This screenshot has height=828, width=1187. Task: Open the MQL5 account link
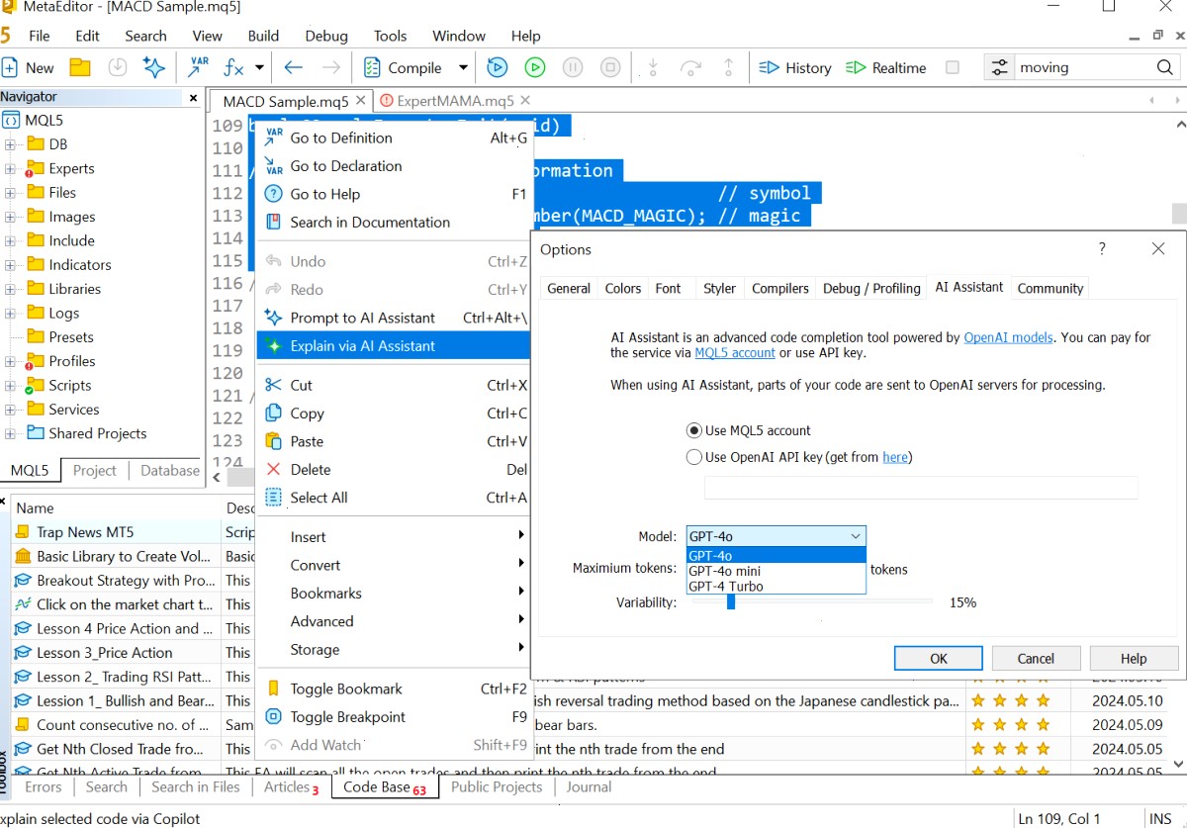coord(735,353)
